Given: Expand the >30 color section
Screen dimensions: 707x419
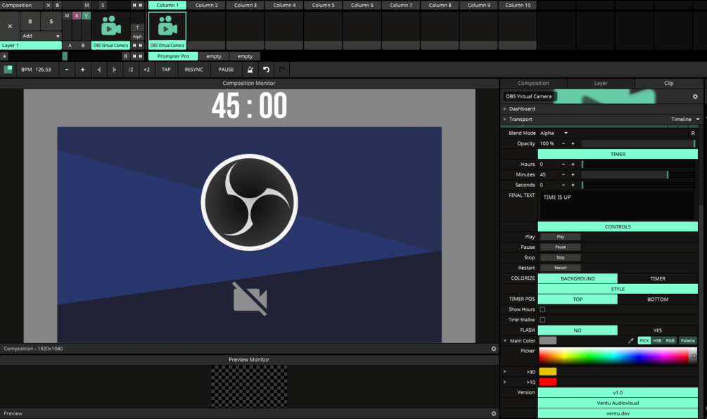Looking at the screenshot, I should [504, 372].
